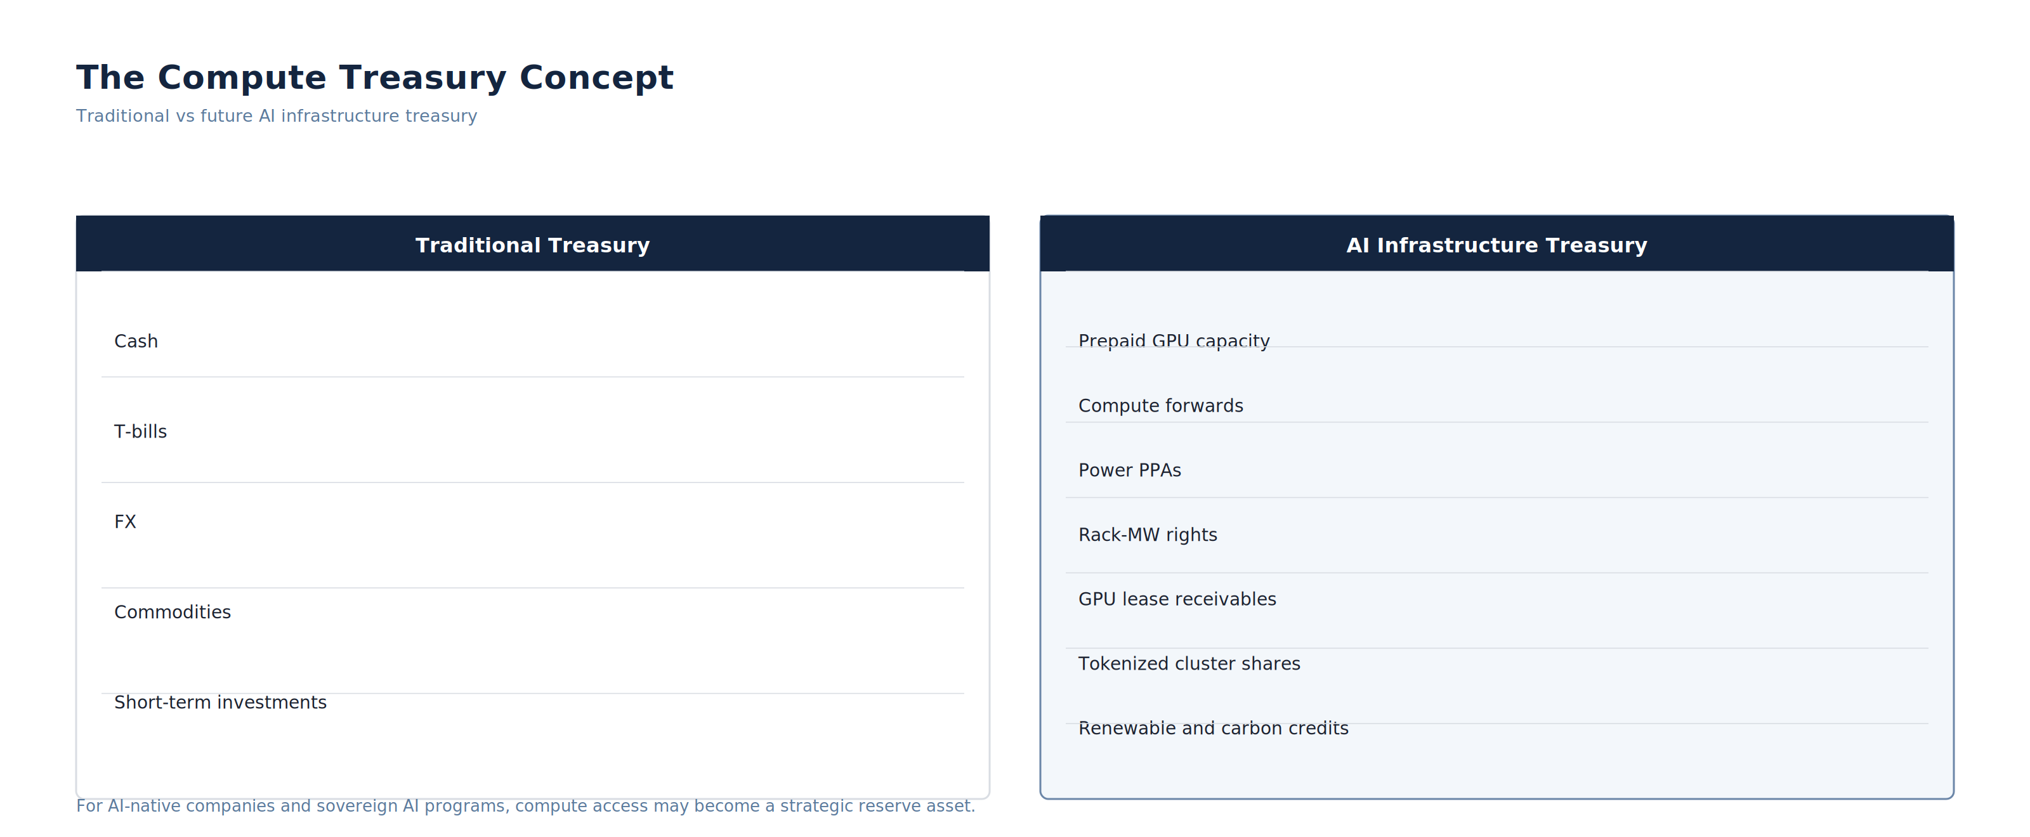Click The Compute Treasury Concept title

tap(375, 77)
